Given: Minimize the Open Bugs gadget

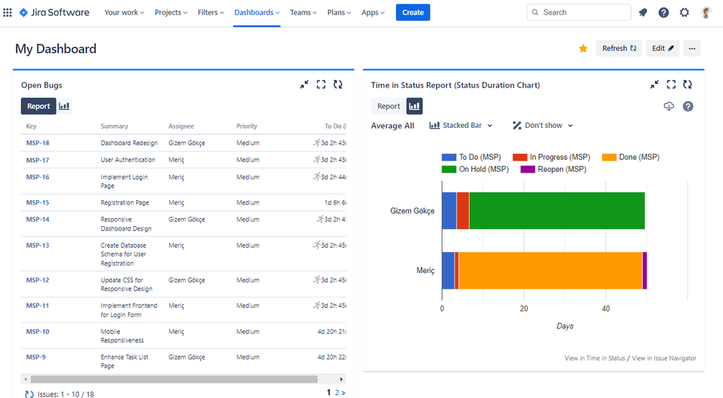Looking at the screenshot, I should [x=304, y=85].
